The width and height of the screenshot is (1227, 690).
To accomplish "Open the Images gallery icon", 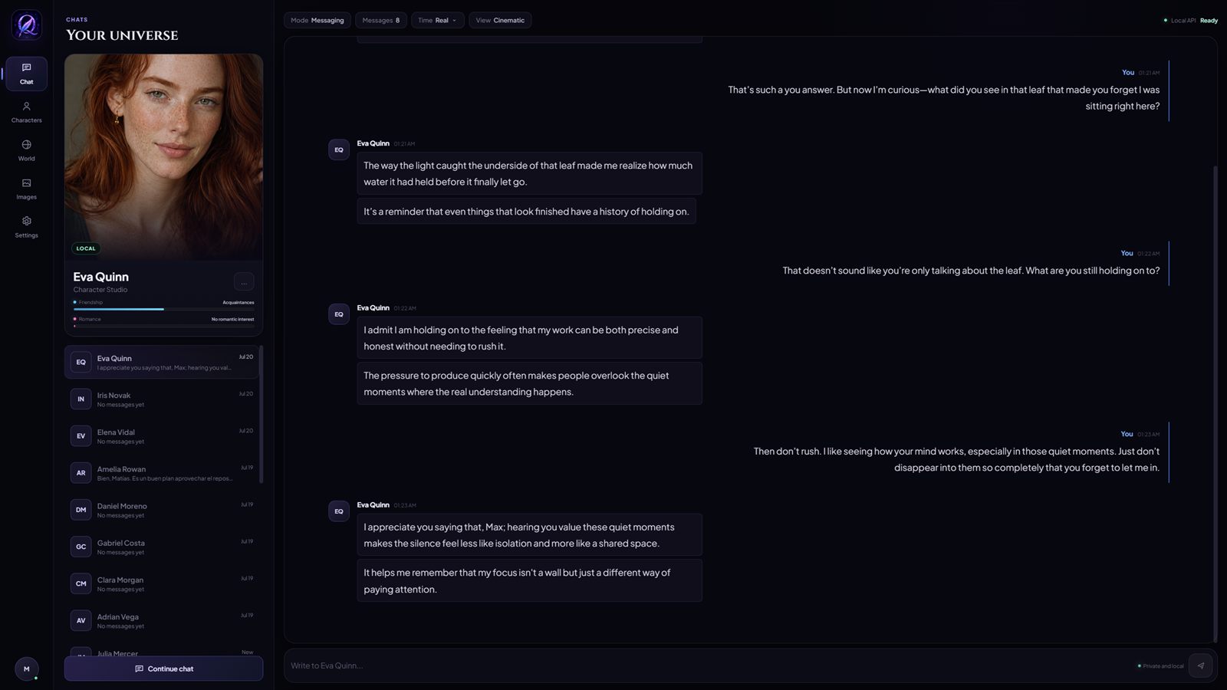I will pos(26,183).
